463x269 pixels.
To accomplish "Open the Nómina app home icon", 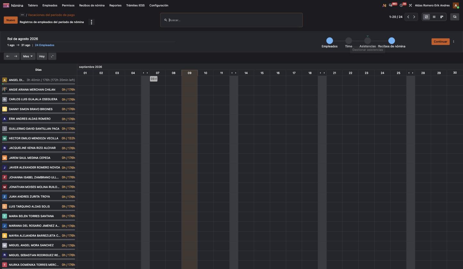I will [6, 5].
